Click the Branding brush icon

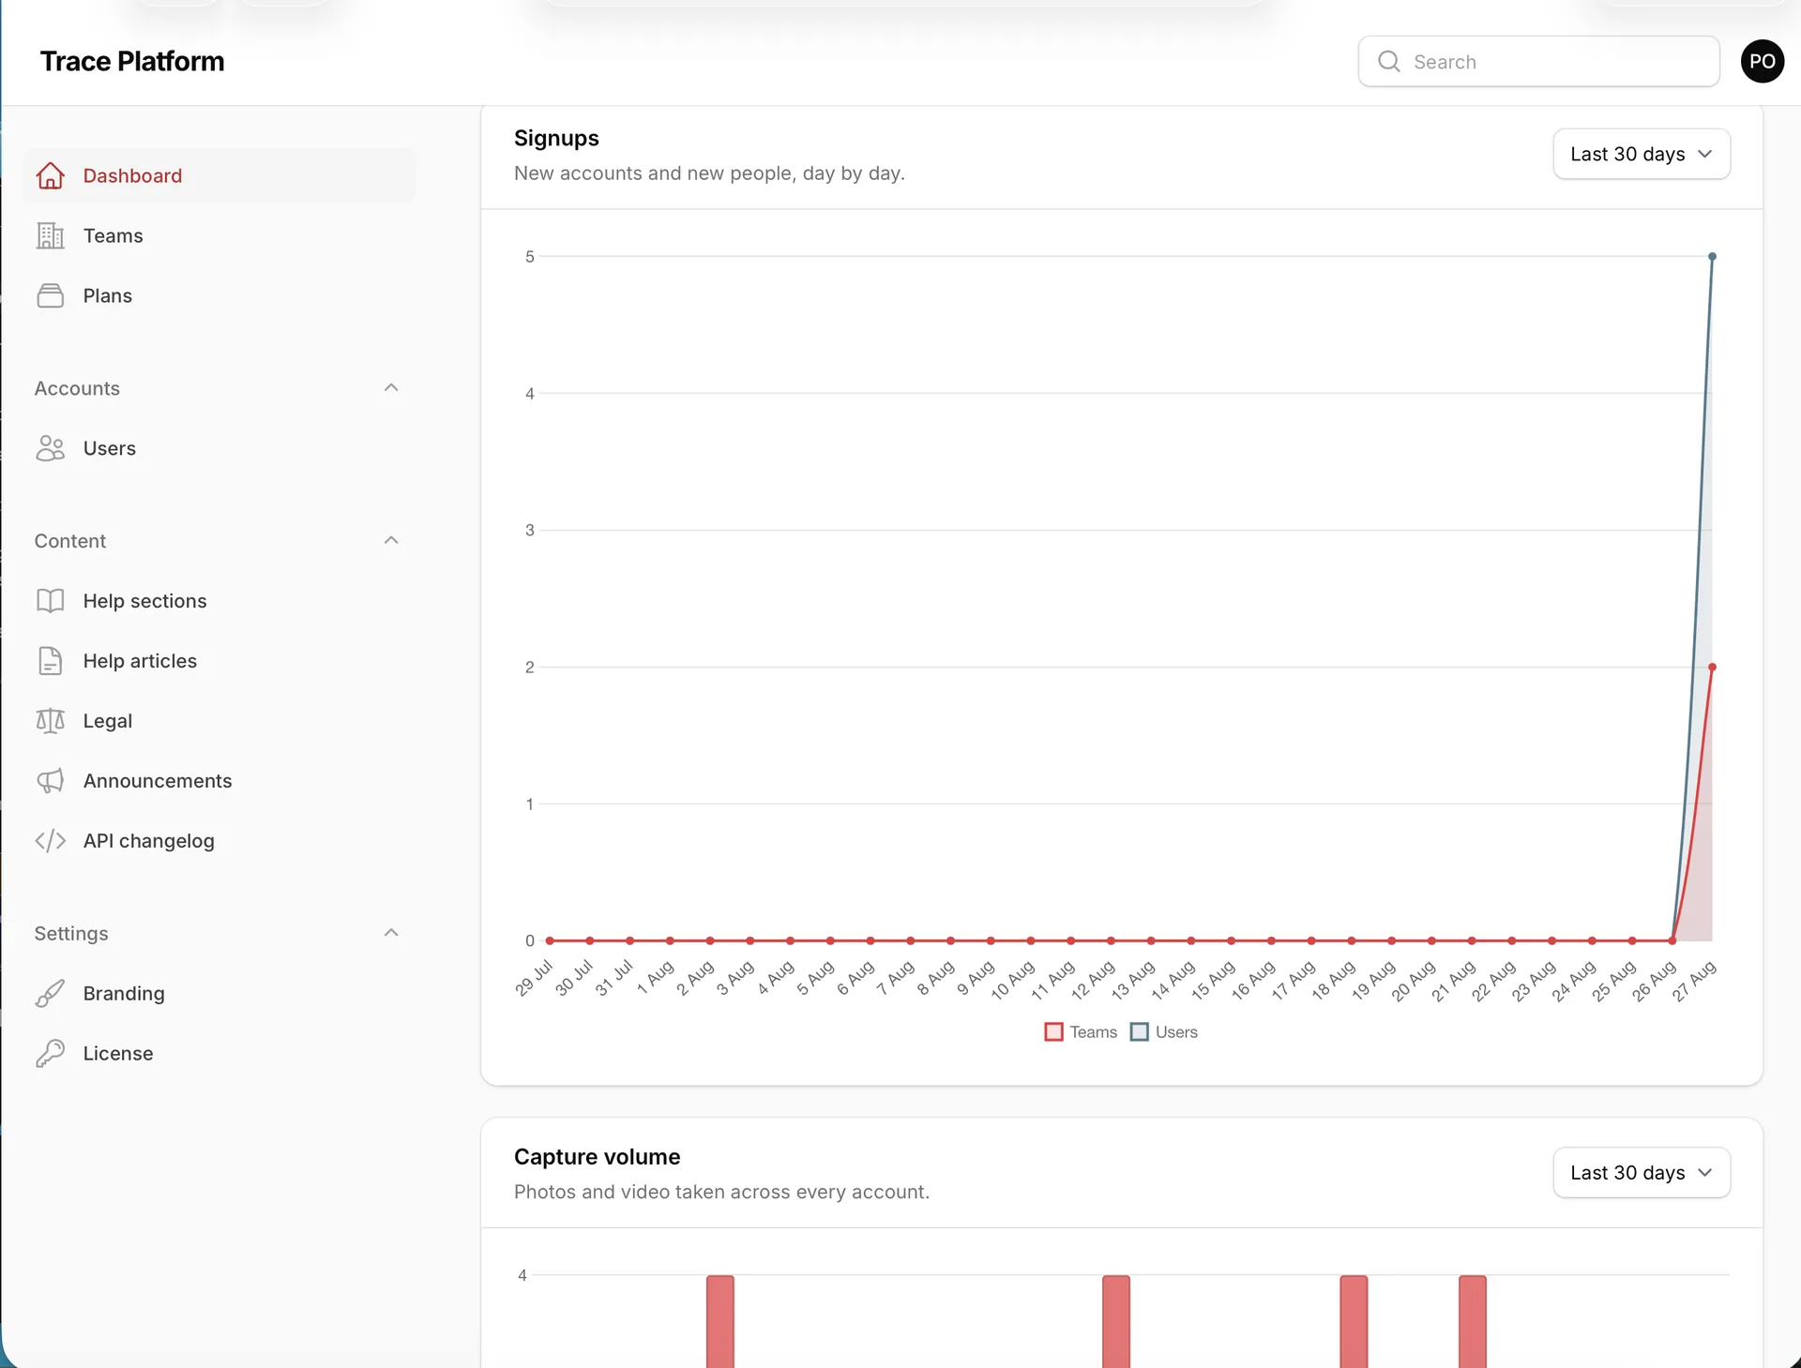coord(51,994)
